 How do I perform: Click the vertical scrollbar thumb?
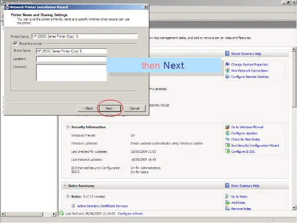(x=294, y=79)
